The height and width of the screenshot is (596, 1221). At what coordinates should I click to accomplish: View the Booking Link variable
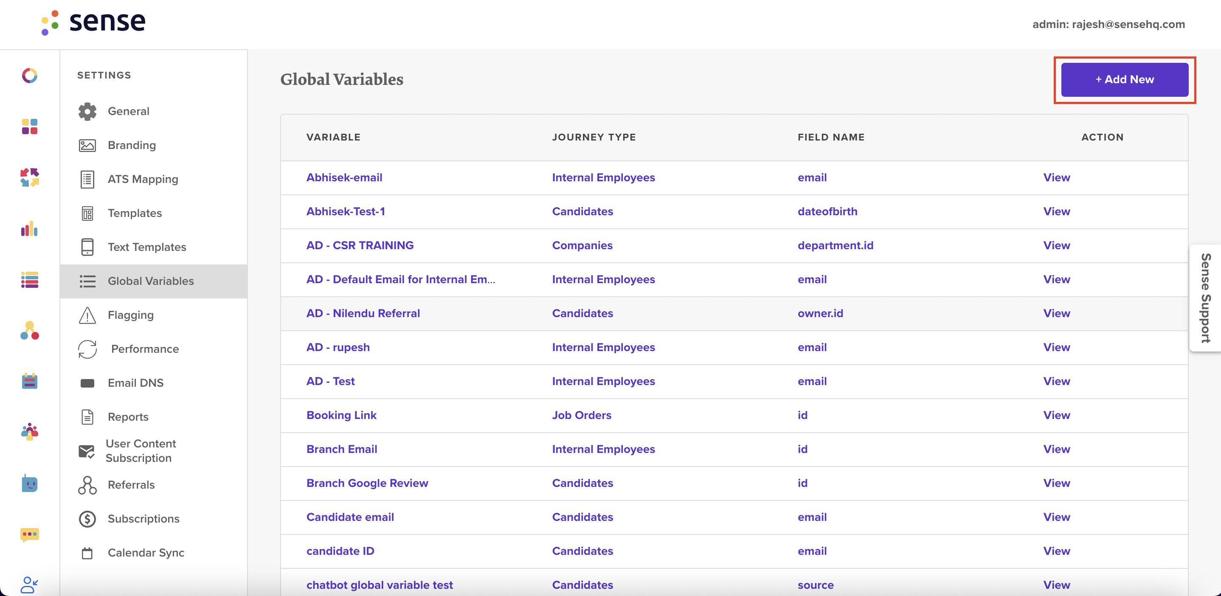(x=1057, y=415)
